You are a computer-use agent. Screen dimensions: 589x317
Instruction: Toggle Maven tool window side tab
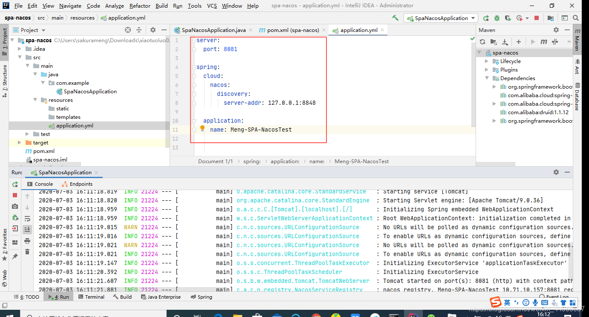(x=577, y=40)
